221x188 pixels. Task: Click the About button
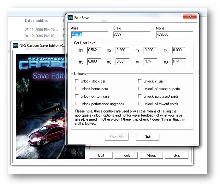point(151,155)
